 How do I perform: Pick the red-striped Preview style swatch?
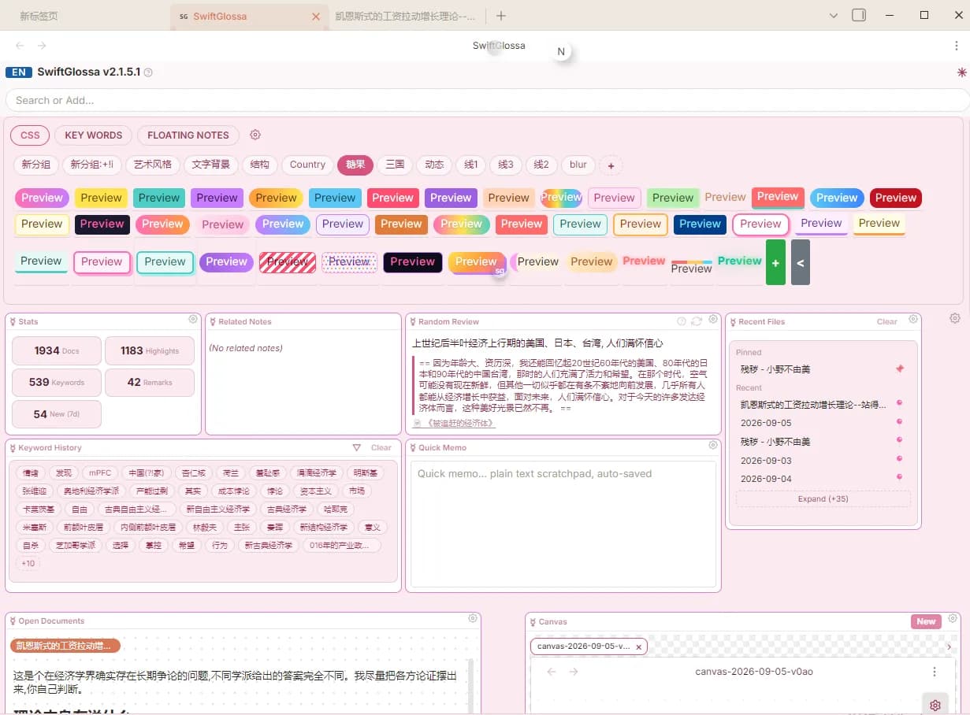point(288,261)
